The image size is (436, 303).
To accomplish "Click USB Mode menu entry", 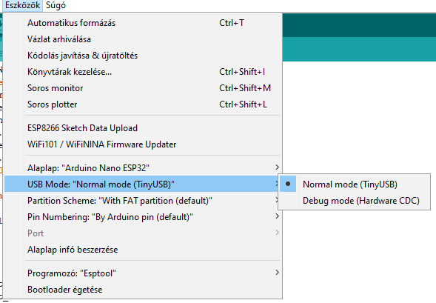I will click(142, 184).
